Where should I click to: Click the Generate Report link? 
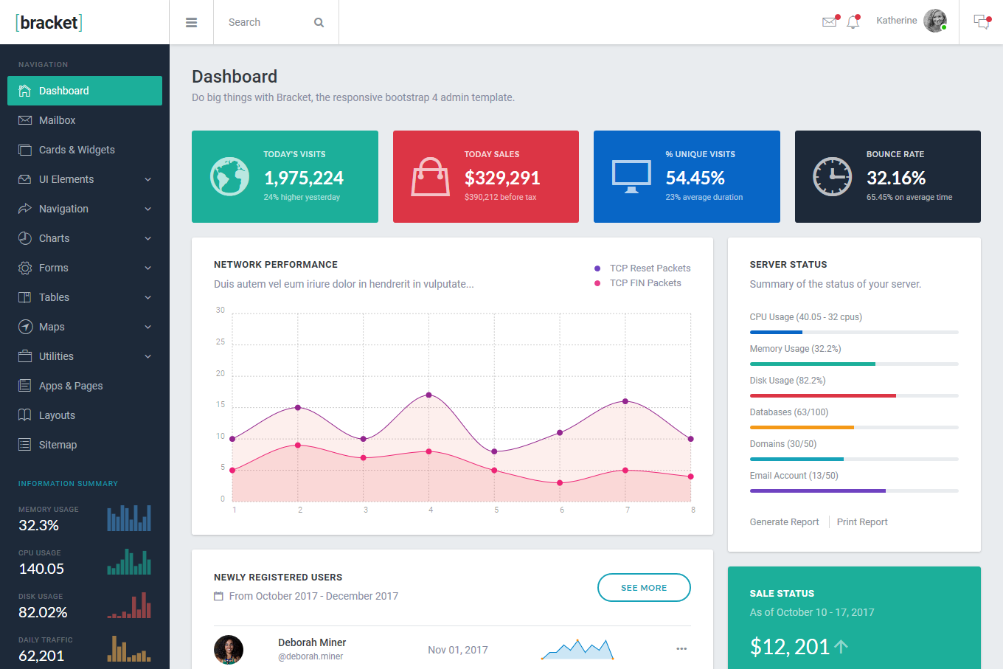pos(784,522)
